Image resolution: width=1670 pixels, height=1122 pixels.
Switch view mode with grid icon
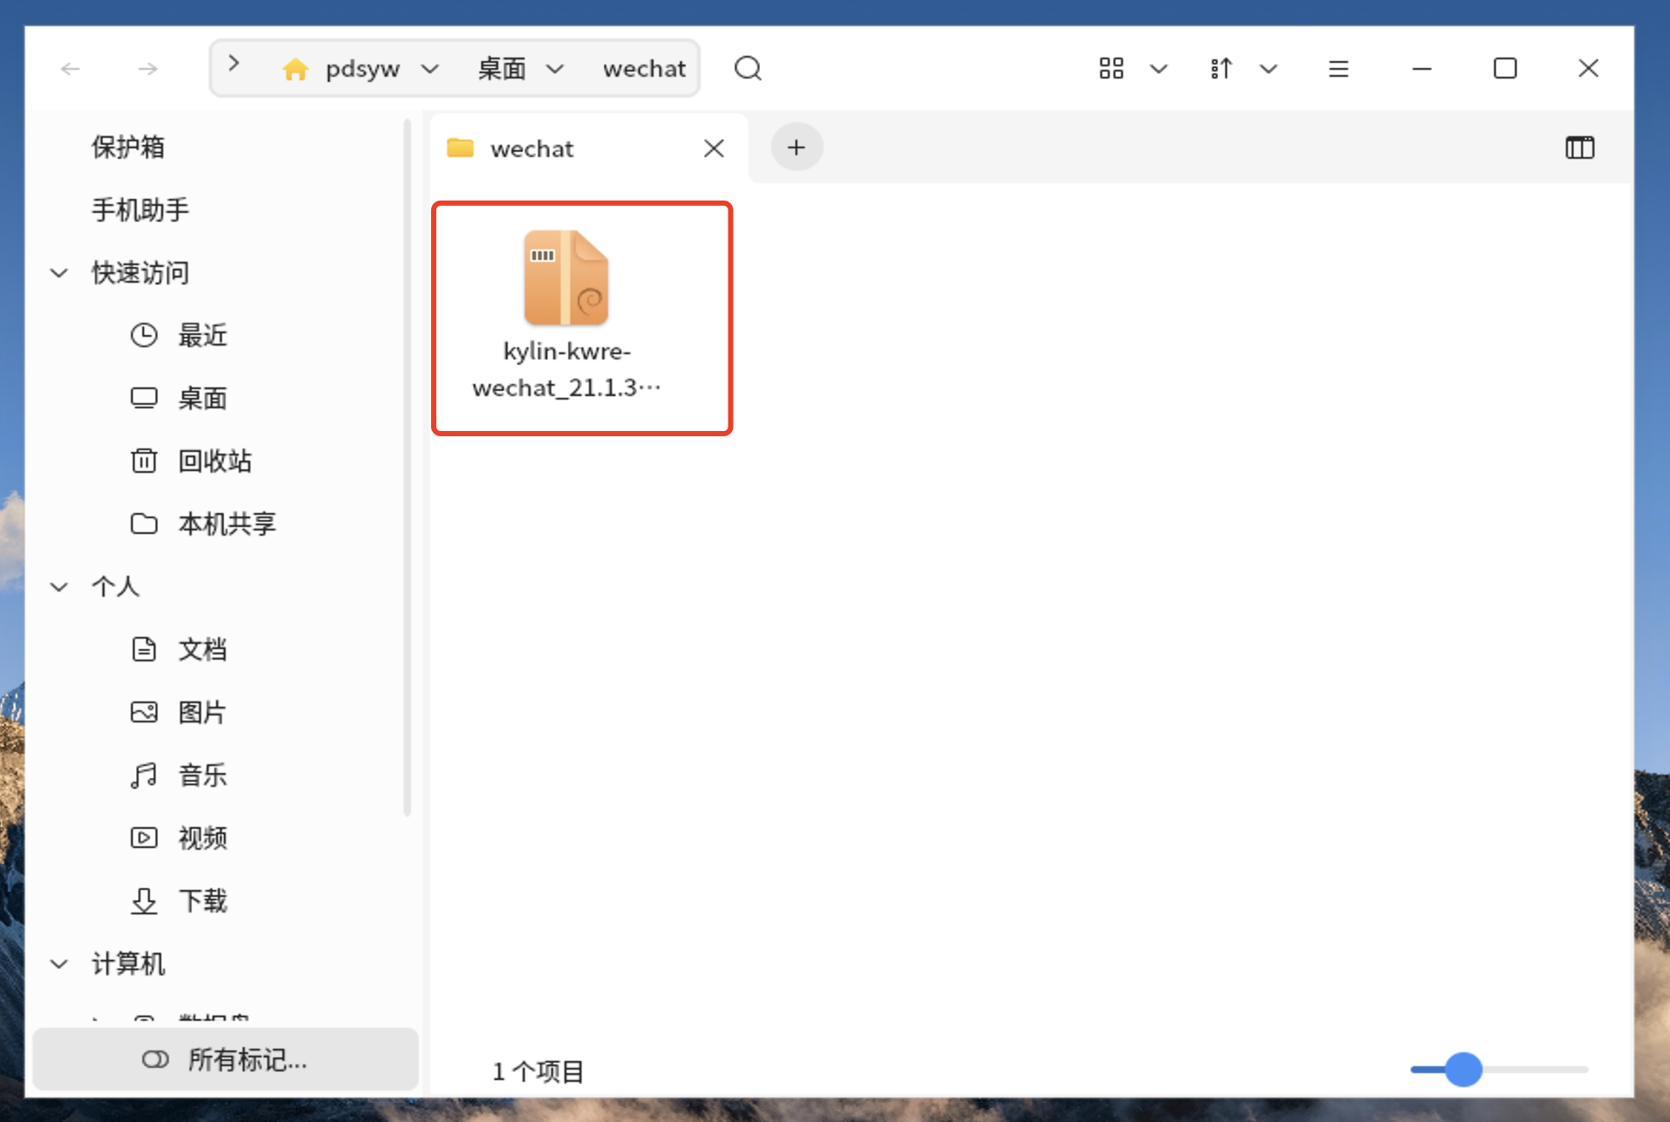click(x=1111, y=68)
